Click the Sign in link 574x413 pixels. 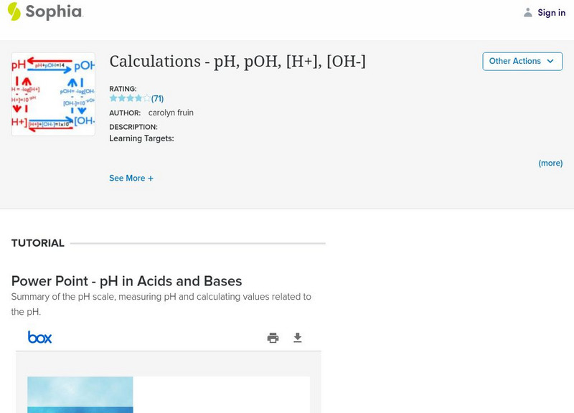(x=551, y=12)
